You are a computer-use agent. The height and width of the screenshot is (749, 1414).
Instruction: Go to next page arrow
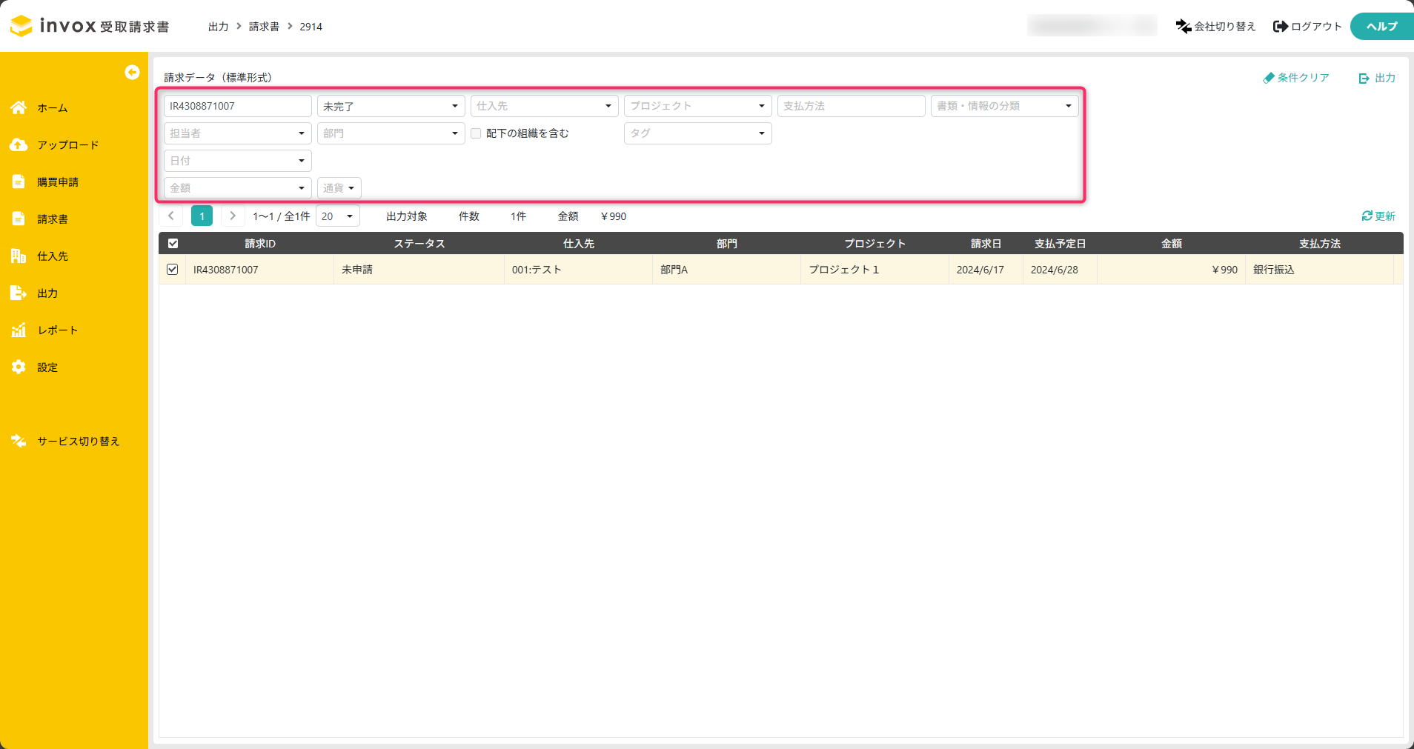point(233,216)
